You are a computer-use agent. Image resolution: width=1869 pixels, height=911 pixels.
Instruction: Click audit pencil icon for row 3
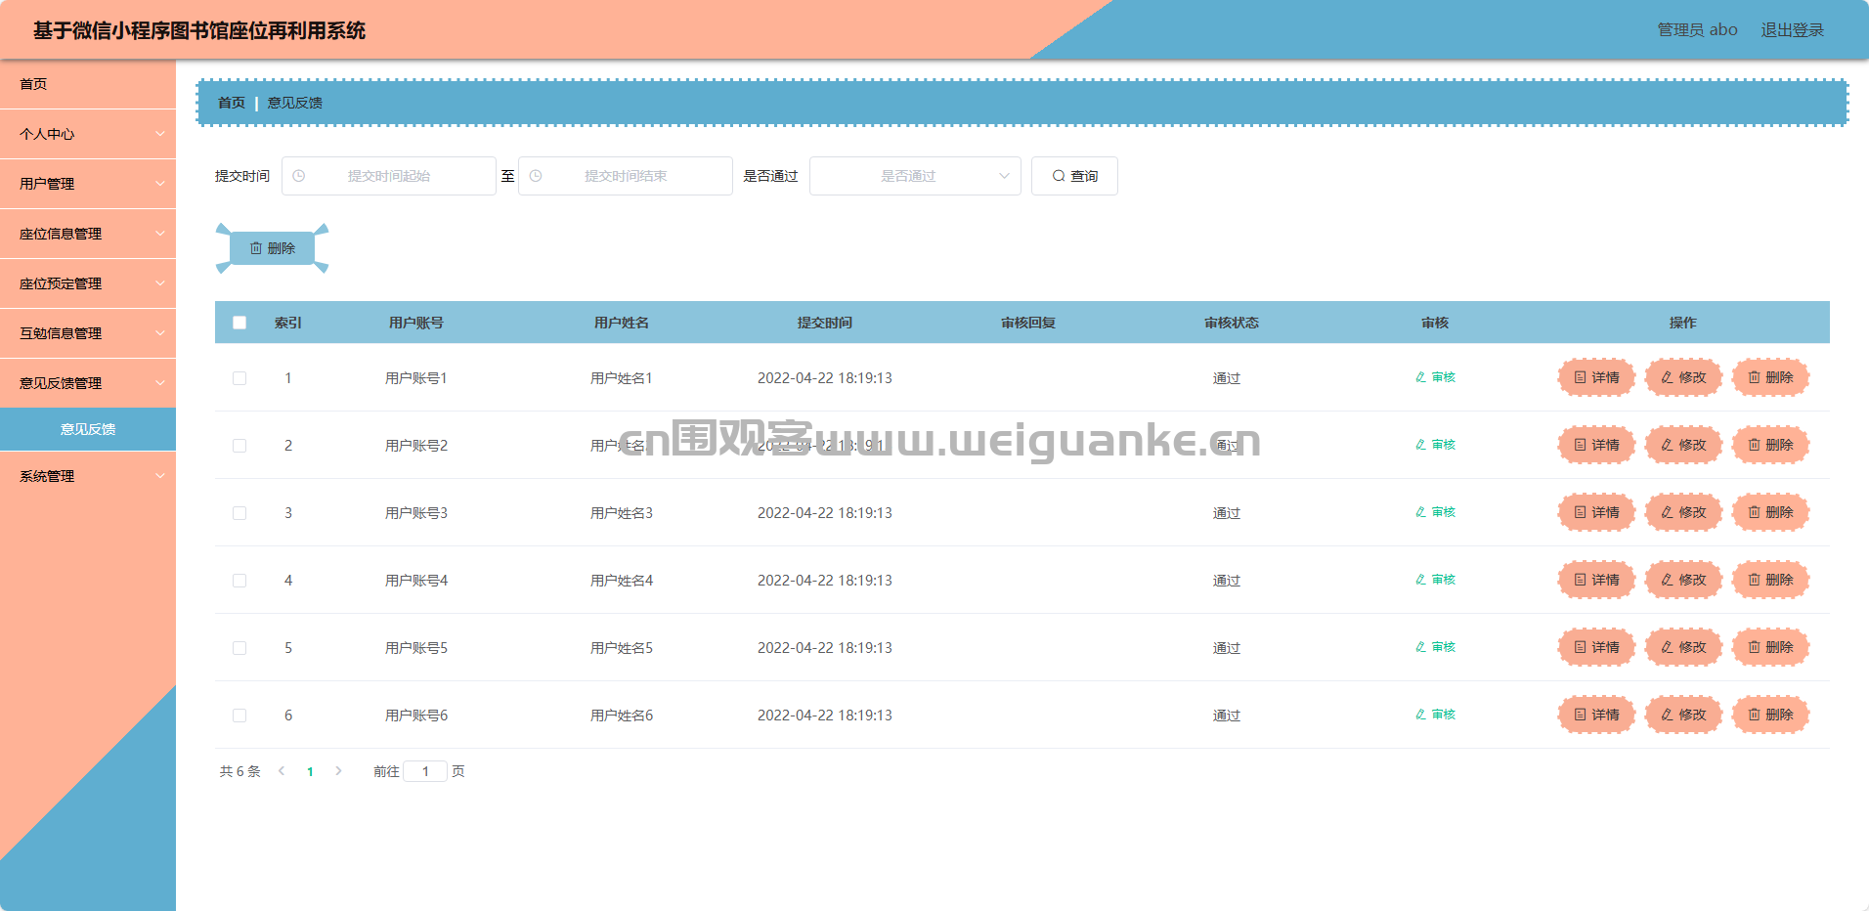tap(1421, 512)
